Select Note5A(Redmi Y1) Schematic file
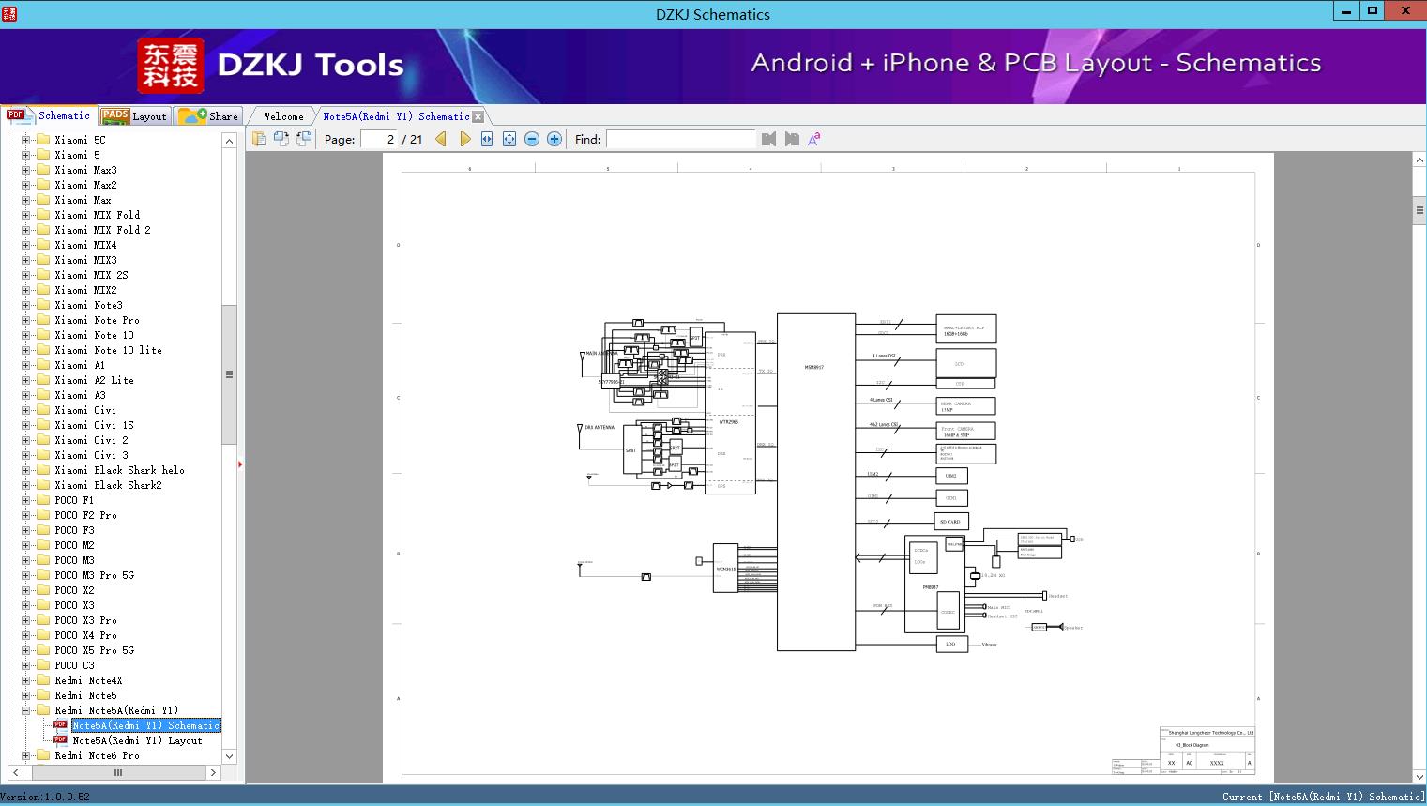Viewport: 1427px width, 806px height. 145,725
